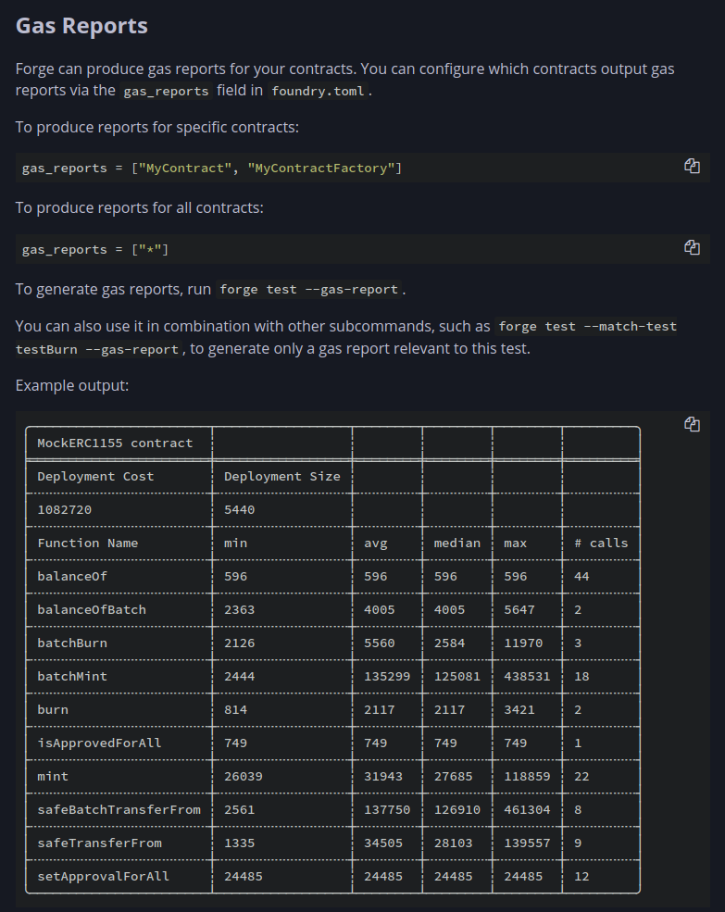Click the min column header

point(236,543)
